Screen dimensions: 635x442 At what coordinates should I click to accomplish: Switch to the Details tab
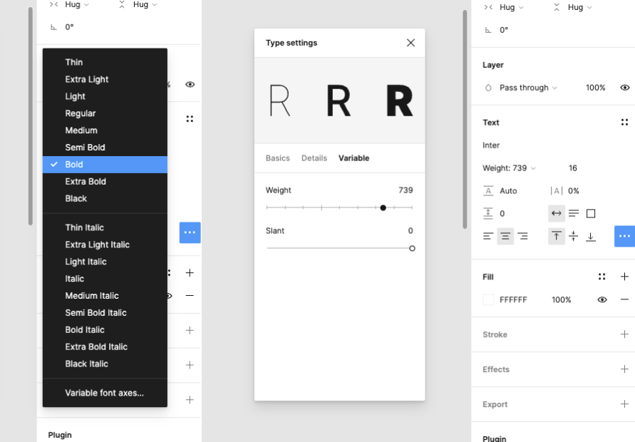coord(314,158)
